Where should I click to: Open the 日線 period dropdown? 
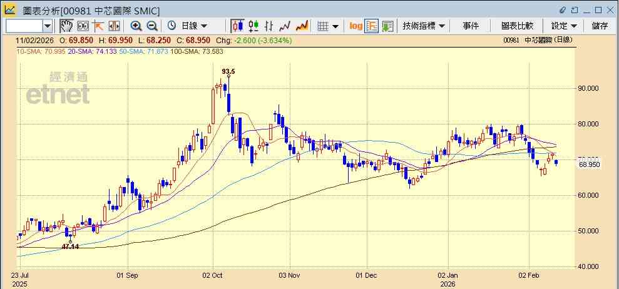(x=194, y=26)
